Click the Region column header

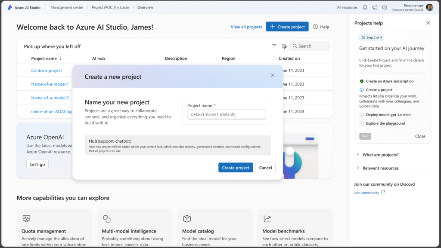229,58
